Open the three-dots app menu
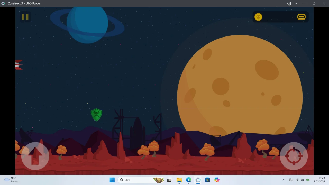The height and width of the screenshot is (185, 329). click(296, 3)
